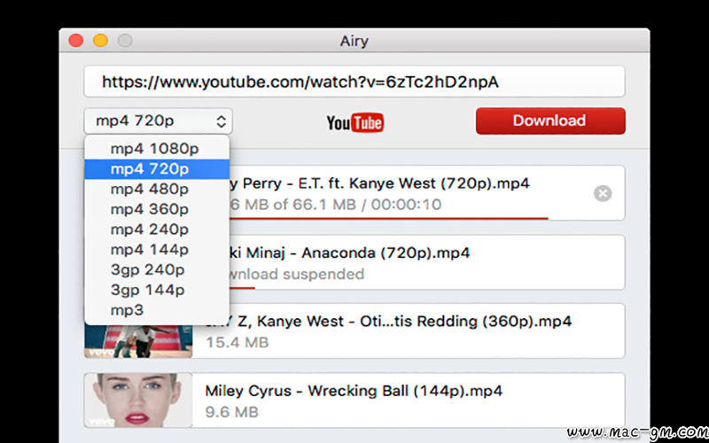Select mp4 1080p from the format list
This screenshot has width=709, height=443.
pos(157,149)
